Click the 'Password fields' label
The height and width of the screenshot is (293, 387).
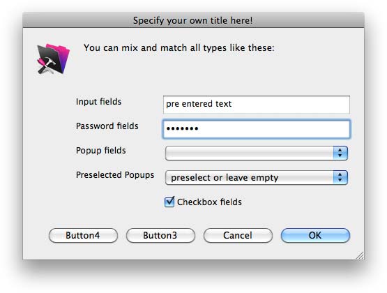point(107,126)
